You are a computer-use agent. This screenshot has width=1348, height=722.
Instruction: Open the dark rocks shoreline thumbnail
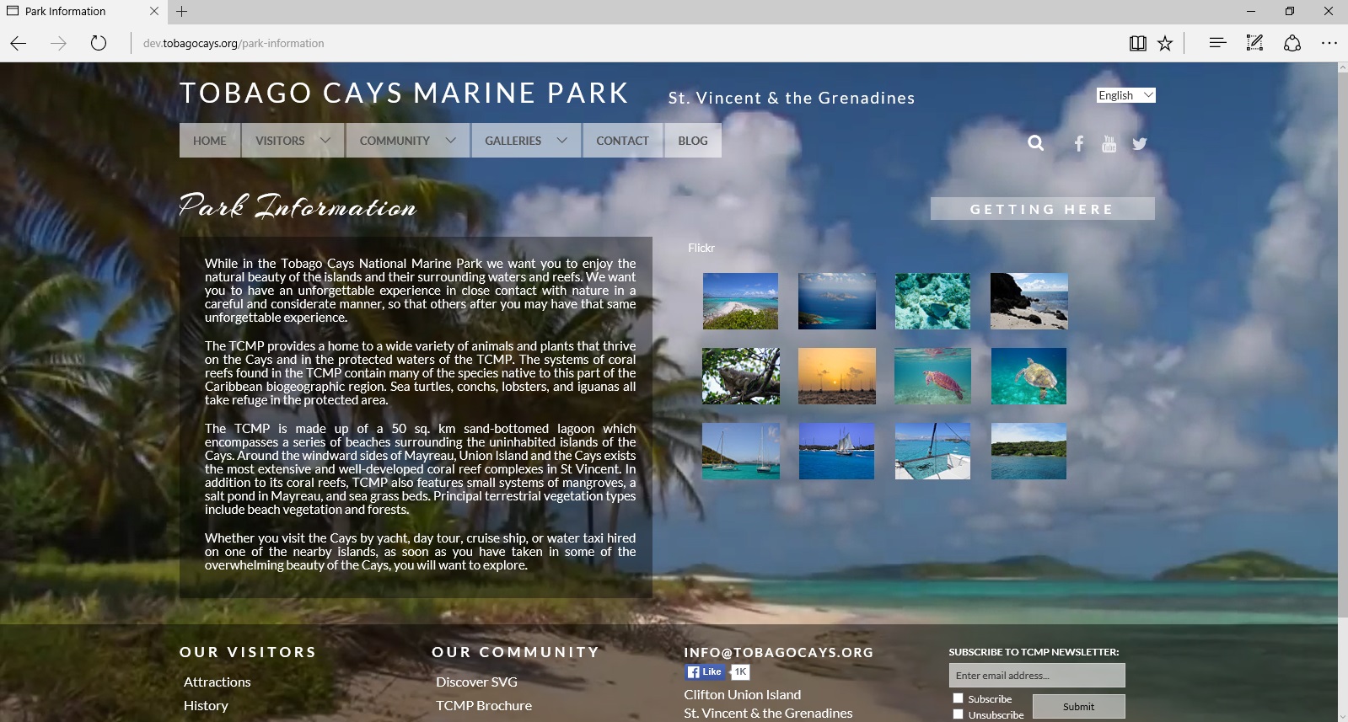pos(1029,301)
